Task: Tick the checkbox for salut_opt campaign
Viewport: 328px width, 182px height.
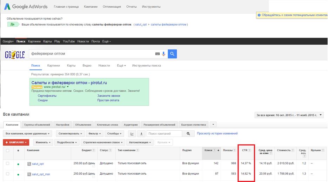Action: [x=8, y=163]
